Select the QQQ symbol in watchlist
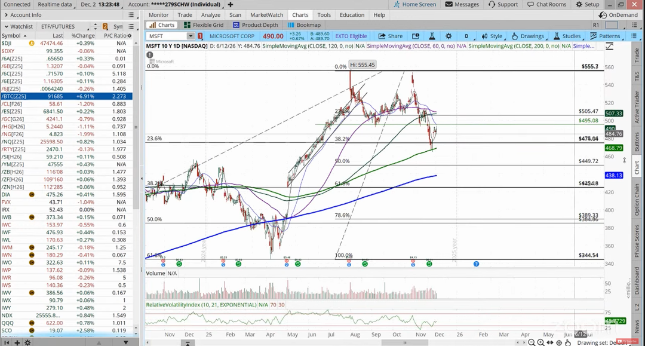This screenshot has width=645, height=346. click(7, 323)
